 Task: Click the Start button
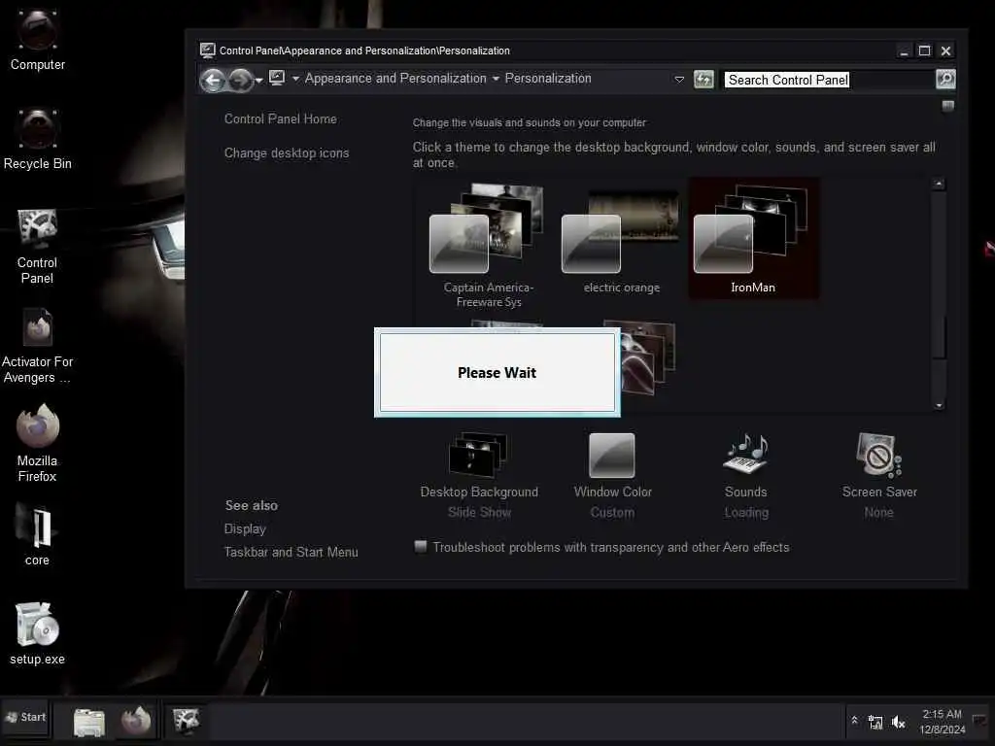[x=26, y=717]
